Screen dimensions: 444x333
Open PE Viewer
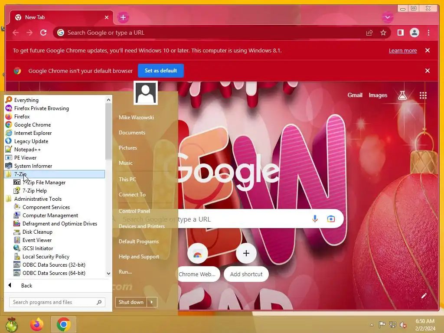[55, 157]
